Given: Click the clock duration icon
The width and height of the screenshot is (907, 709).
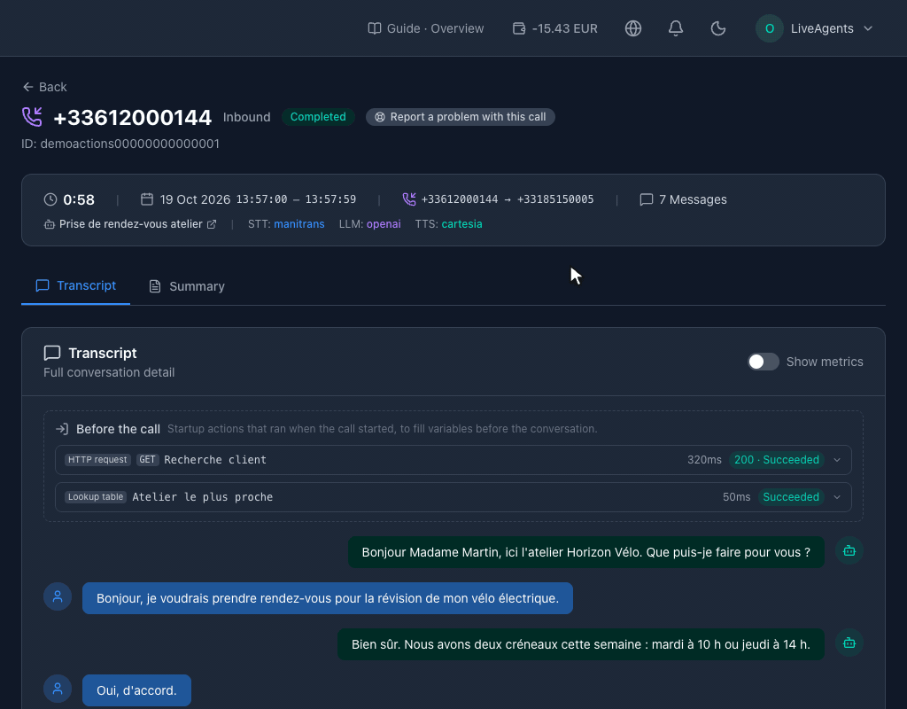Looking at the screenshot, I should click(50, 199).
